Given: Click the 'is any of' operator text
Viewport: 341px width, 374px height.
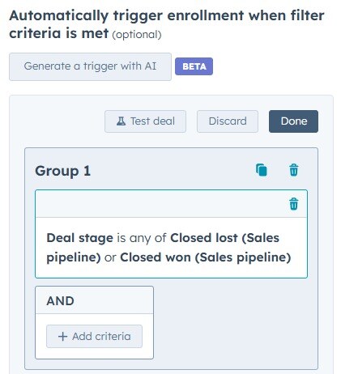Looking at the screenshot, I should [142, 238].
